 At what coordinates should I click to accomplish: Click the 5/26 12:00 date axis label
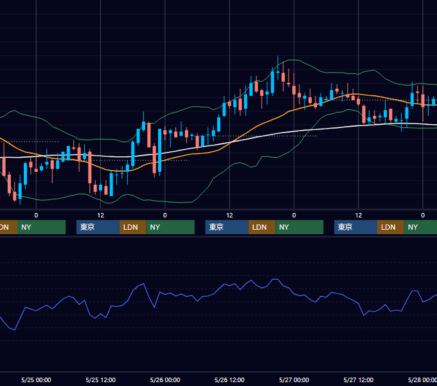pos(229,380)
